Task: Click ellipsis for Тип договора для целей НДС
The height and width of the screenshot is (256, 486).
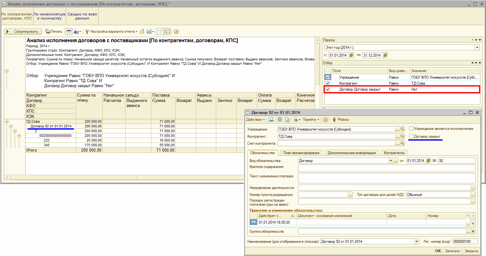Action: (x=473, y=195)
